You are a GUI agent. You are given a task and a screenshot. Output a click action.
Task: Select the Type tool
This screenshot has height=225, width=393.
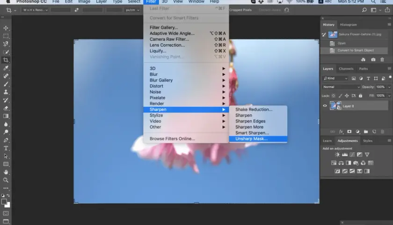(6, 148)
